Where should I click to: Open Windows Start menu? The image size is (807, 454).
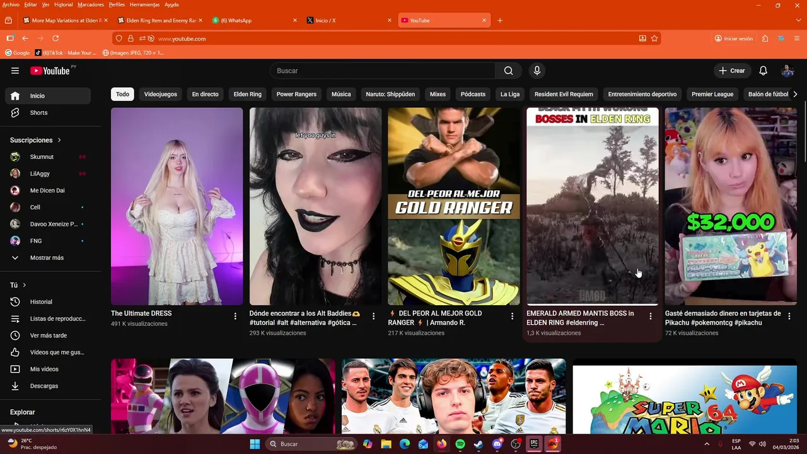[x=255, y=444]
